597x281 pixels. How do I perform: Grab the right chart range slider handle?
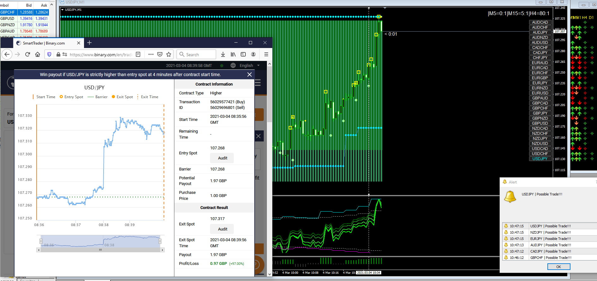[x=160, y=241]
